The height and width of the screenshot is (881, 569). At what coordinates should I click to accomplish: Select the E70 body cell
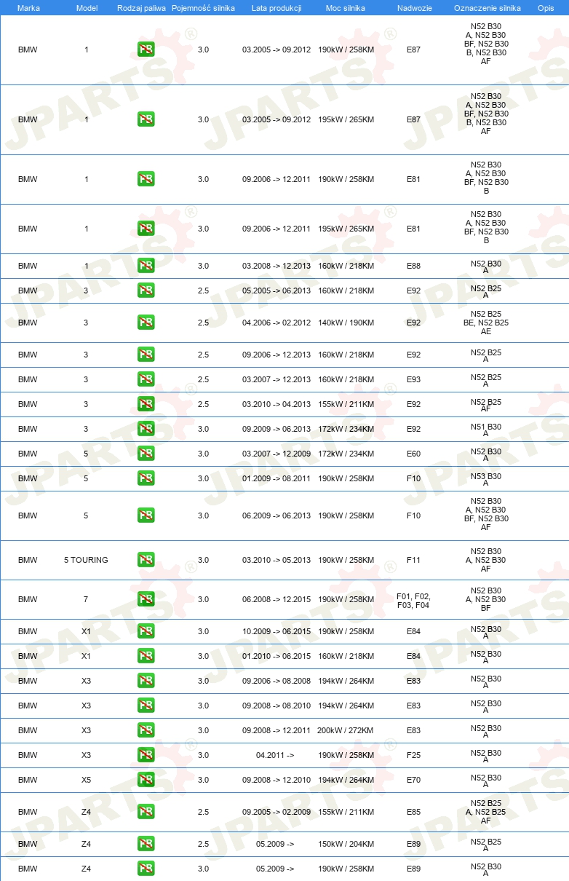[413, 780]
